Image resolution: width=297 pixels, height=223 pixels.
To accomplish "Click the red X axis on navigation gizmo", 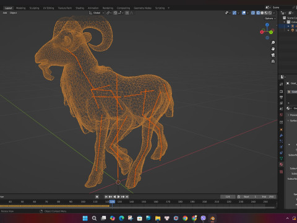I will tap(262, 32).
